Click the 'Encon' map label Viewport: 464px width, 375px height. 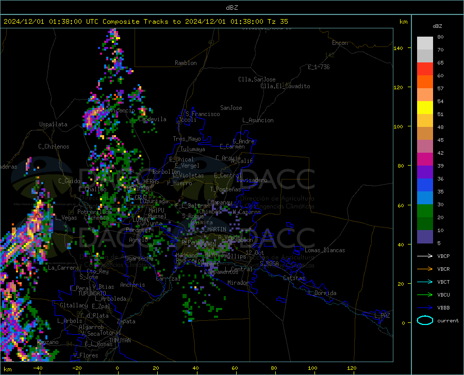click(x=340, y=43)
